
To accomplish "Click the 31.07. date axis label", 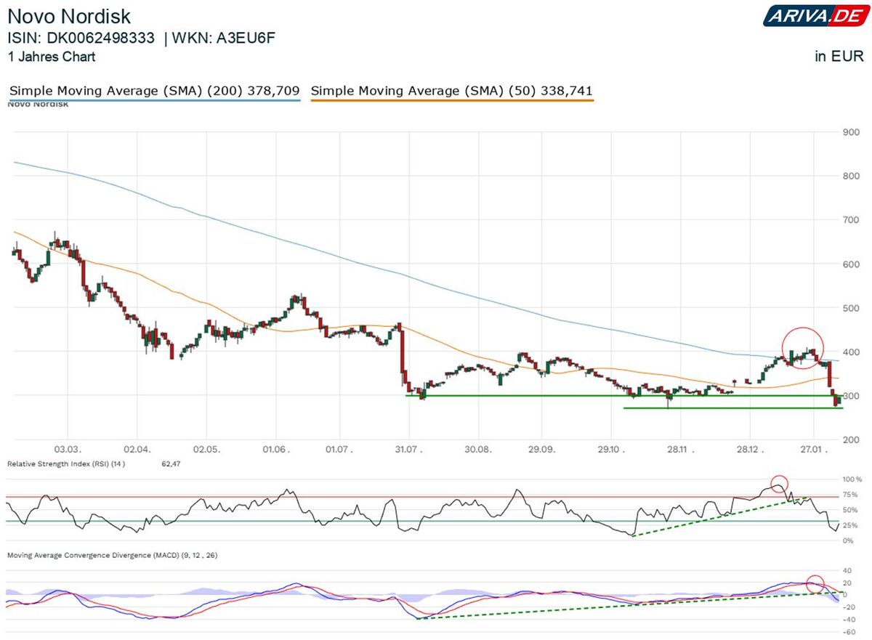I will click(408, 451).
